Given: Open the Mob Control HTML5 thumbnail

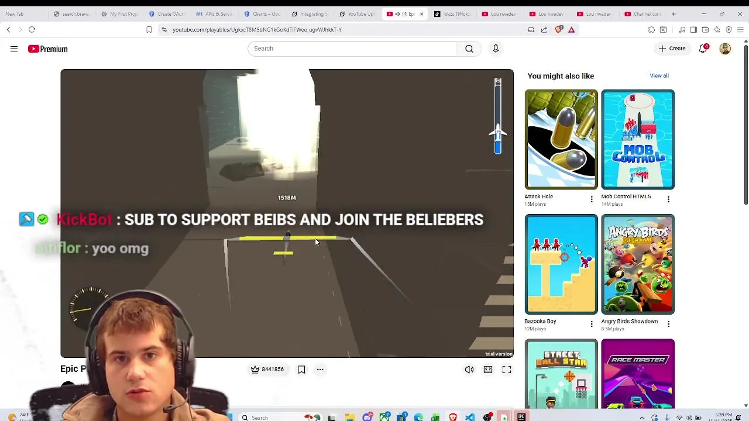Looking at the screenshot, I should [638, 139].
